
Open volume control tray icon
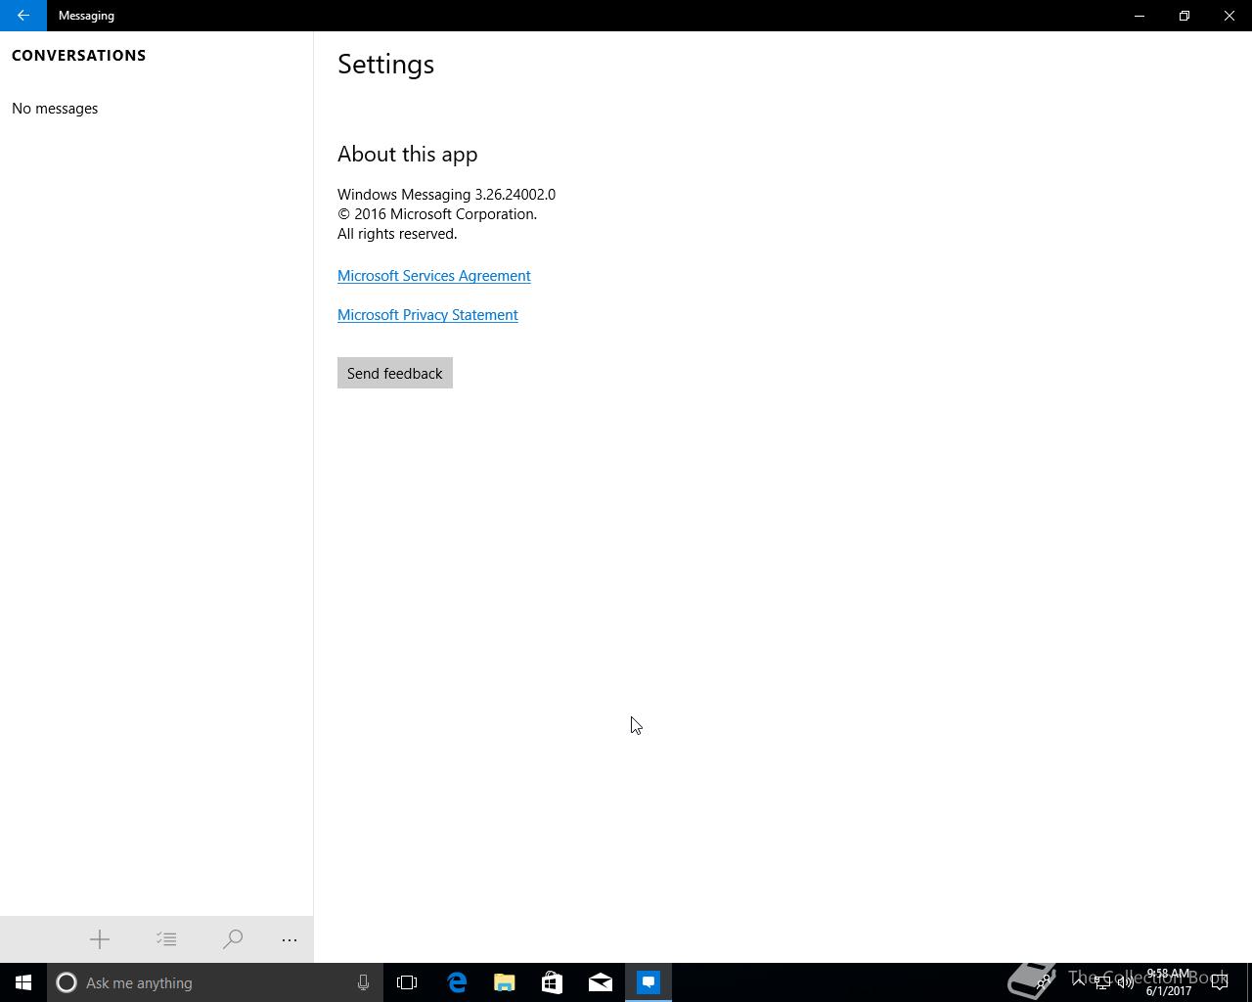[1126, 982]
